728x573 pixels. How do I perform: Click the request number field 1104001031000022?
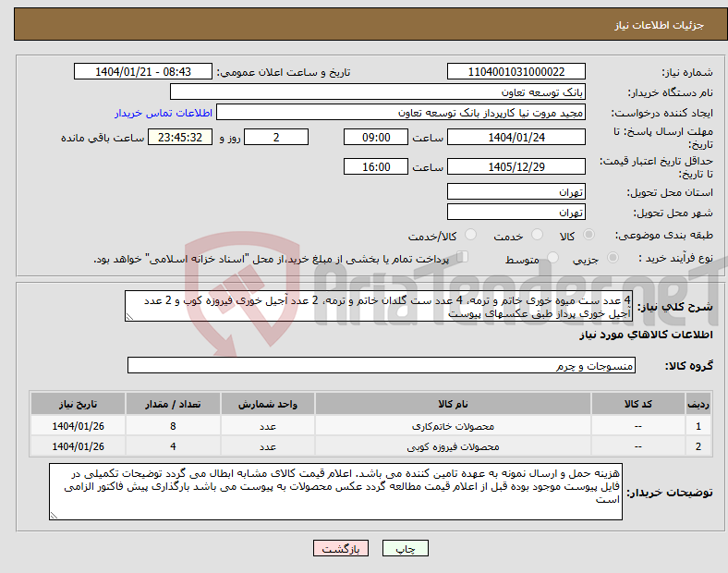(x=516, y=71)
